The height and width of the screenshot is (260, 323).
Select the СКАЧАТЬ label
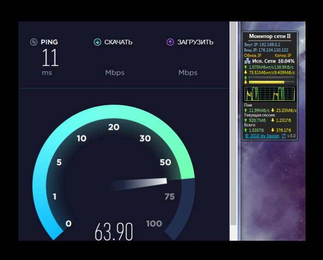[x=118, y=42]
